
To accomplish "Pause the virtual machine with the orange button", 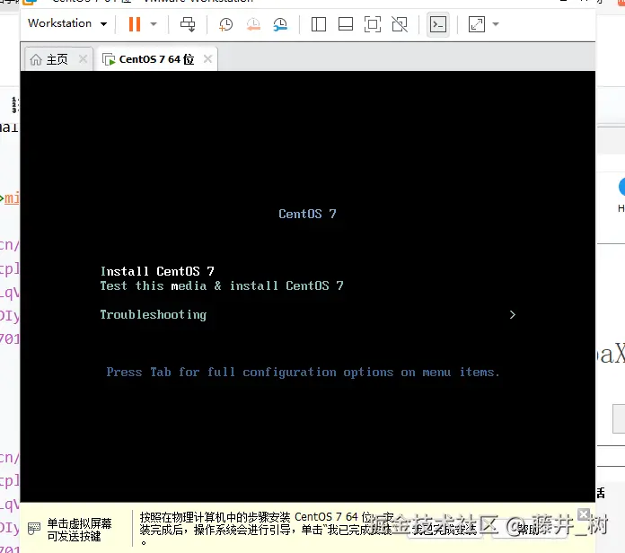I will click(135, 24).
